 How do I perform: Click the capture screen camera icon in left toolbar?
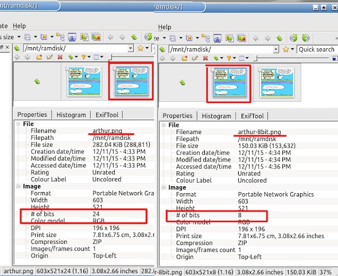(x=72, y=37)
